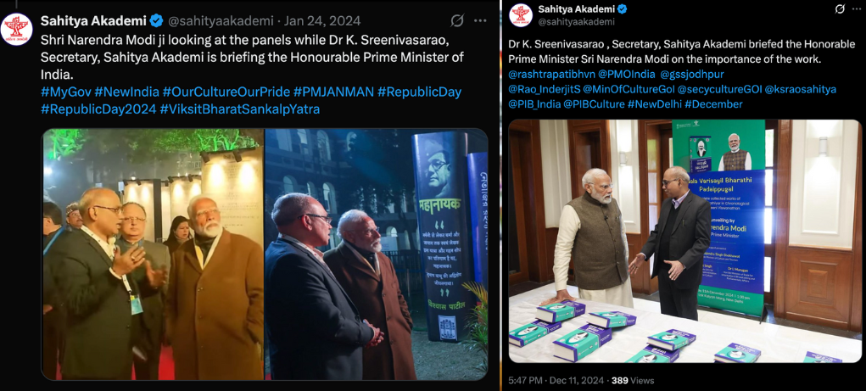Click verified badge in right tweet header

tap(622, 9)
